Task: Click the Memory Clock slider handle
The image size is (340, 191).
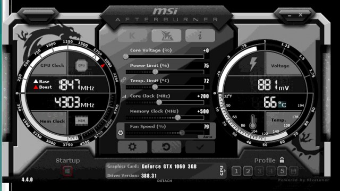Action: pyautogui.click(x=177, y=117)
